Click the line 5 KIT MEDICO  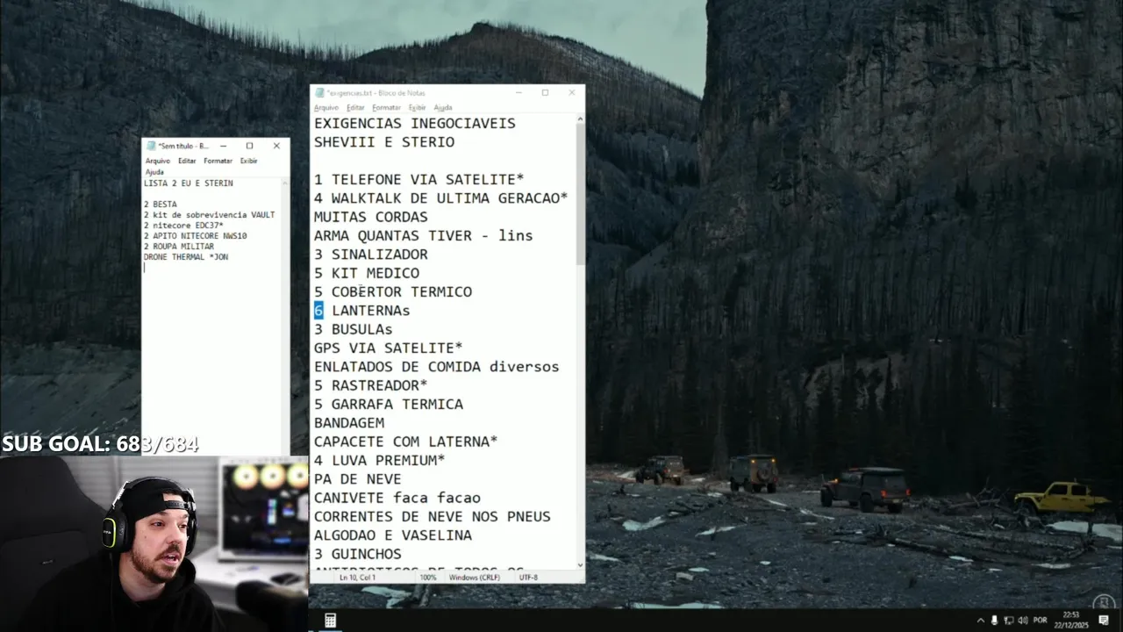tap(367, 273)
